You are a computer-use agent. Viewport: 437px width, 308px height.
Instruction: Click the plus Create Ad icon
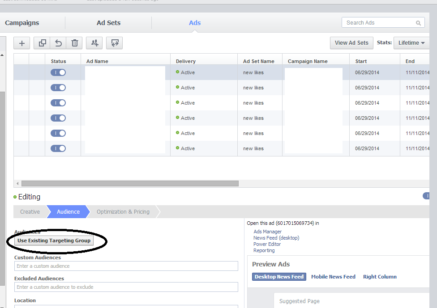pyautogui.click(x=22, y=43)
